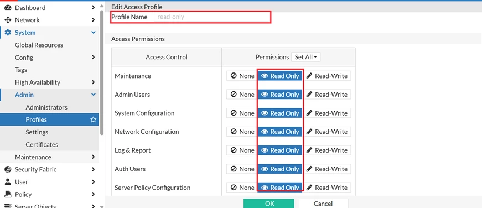The width and height of the screenshot is (482, 208).
Task: Expand the High Availability chevron
Action: [94, 82]
